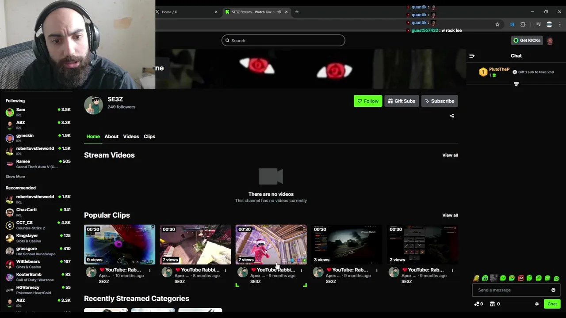Expand pinned gift leaderboard chevron
This screenshot has height=318, width=566.
pyautogui.click(x=516, y=84)
